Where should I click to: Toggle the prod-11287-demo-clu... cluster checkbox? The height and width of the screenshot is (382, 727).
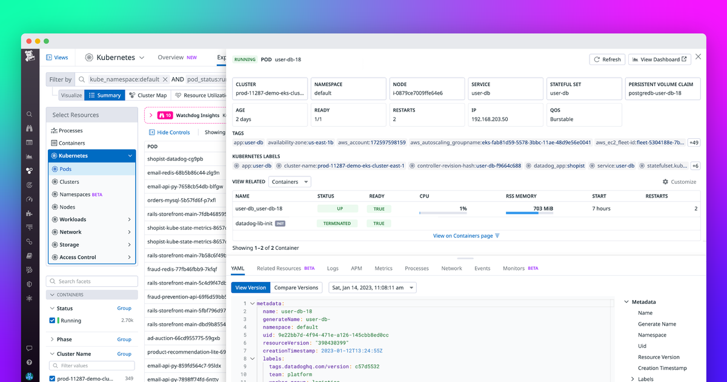52,378
